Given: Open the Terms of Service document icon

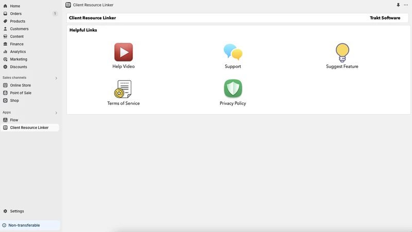Looking at the screenshot, I should coord(123,89).
